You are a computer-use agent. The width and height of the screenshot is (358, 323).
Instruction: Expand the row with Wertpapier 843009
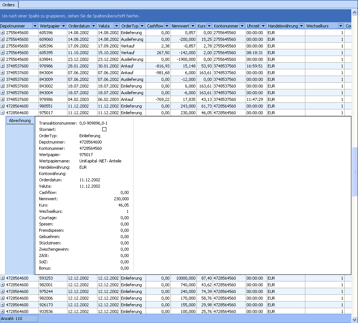point(3,79)
